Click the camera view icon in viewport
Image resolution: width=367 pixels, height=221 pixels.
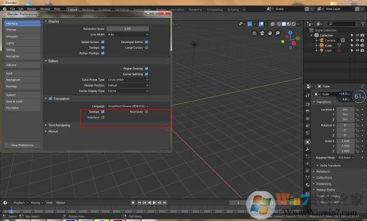click(262, 33)
